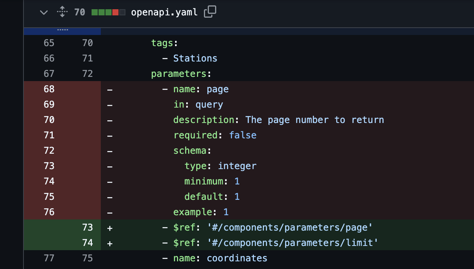
Task: Click the removed description line about page number
Action: [279, 120]
